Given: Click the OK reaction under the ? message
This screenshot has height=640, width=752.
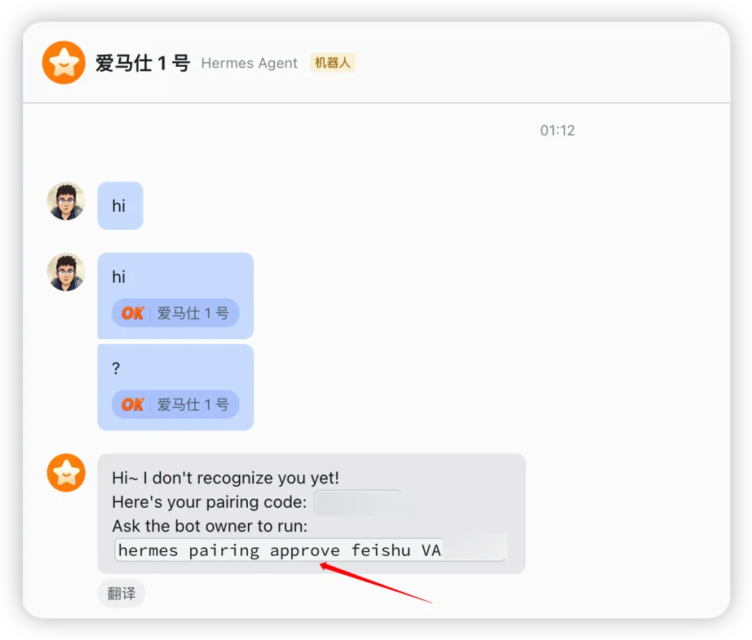Looking at the screenshot, I should tap(133, 405).
